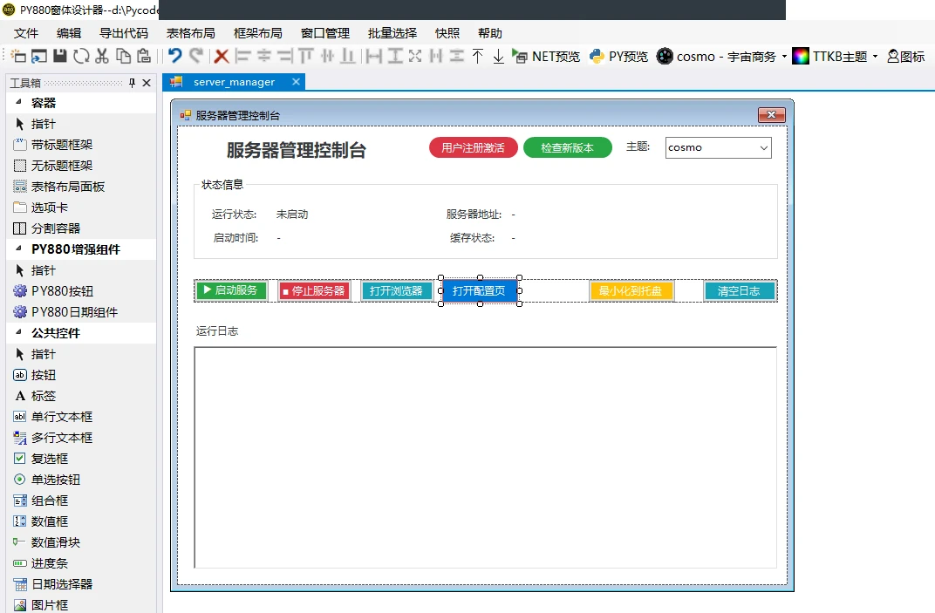Open the 表格布局 menu
935x613 pixels.
click(191, 33)
